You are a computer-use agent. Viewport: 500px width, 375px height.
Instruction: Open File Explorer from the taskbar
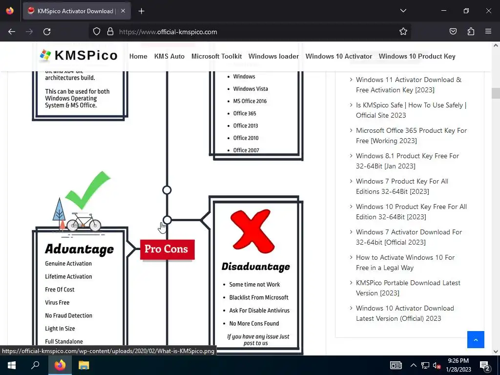[x=84, y=365]
